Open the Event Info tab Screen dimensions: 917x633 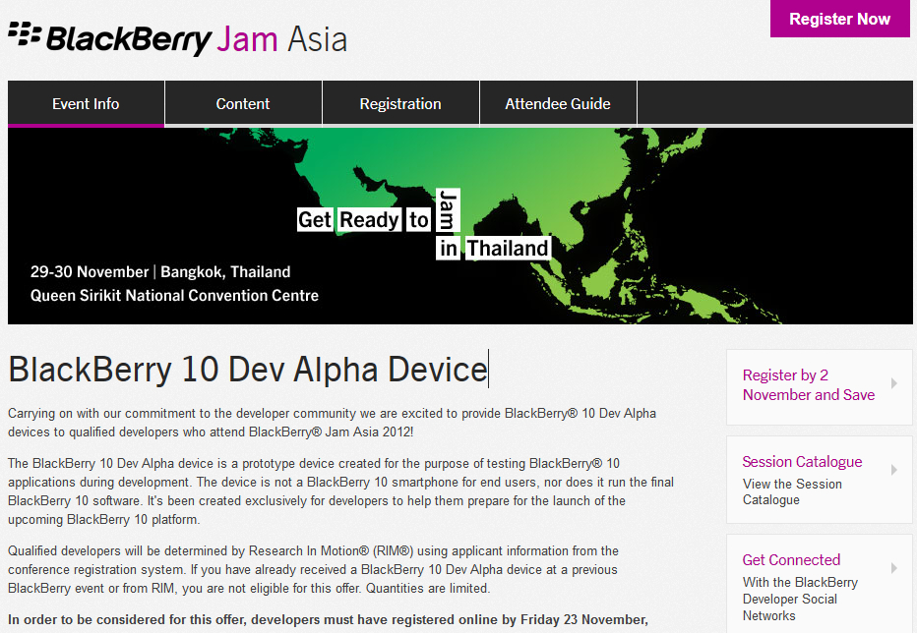(x=86, y=103)
